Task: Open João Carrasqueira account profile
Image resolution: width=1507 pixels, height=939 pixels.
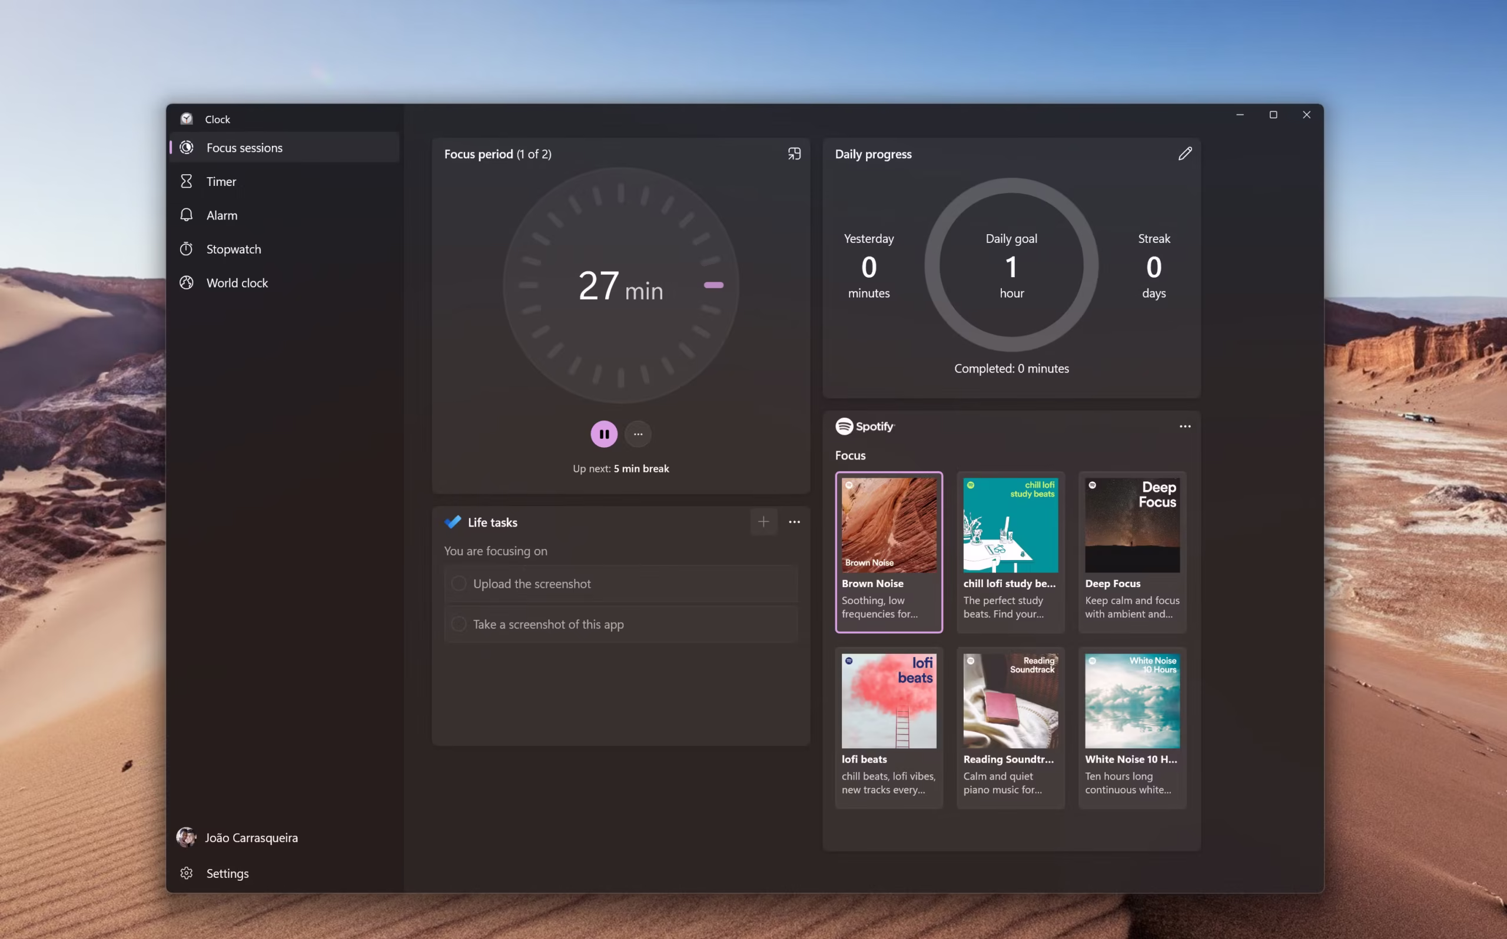Action: [251, 838]
